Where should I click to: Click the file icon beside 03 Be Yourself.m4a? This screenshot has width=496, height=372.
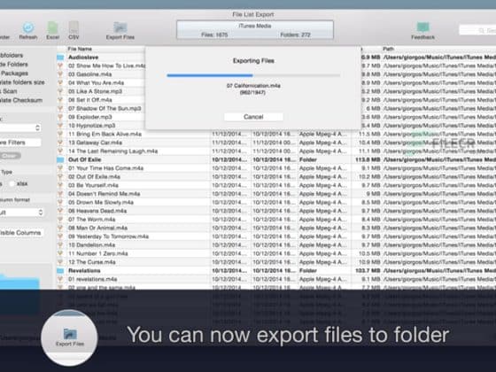click(x=60, y=185)
